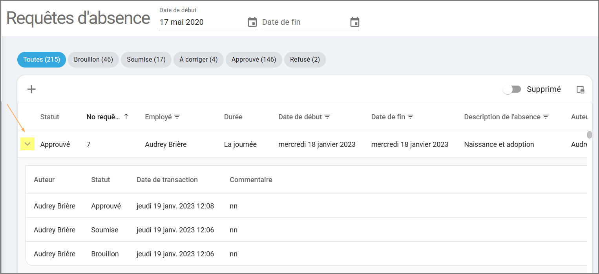Click the Date de fin input field

click(x=304, y=22)
